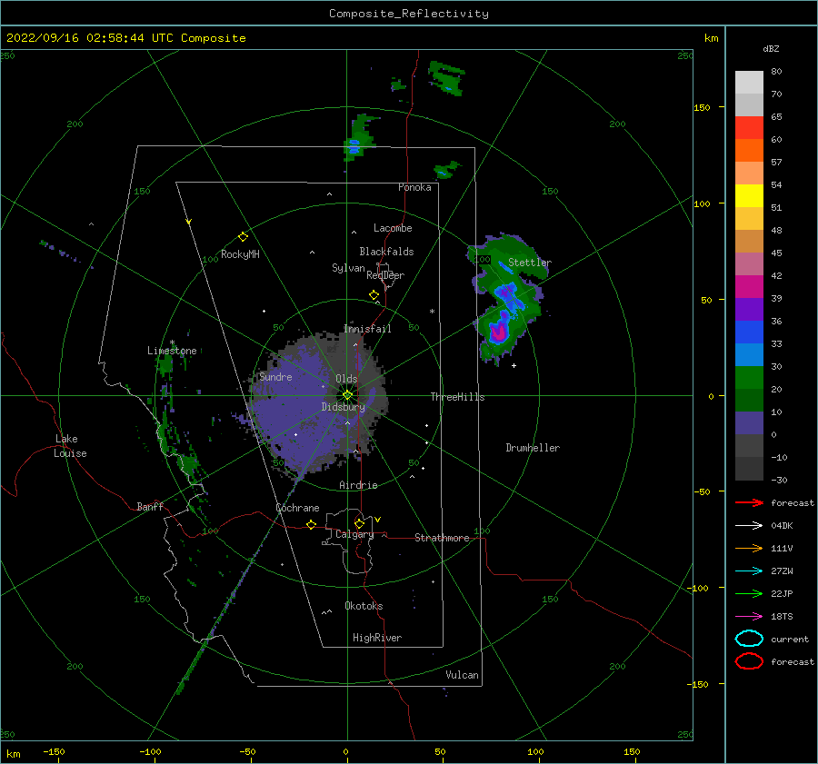This screenshot has height=764, width=818.
Task: Click the Ponoka city label
Action: click(x=414, y=187)
